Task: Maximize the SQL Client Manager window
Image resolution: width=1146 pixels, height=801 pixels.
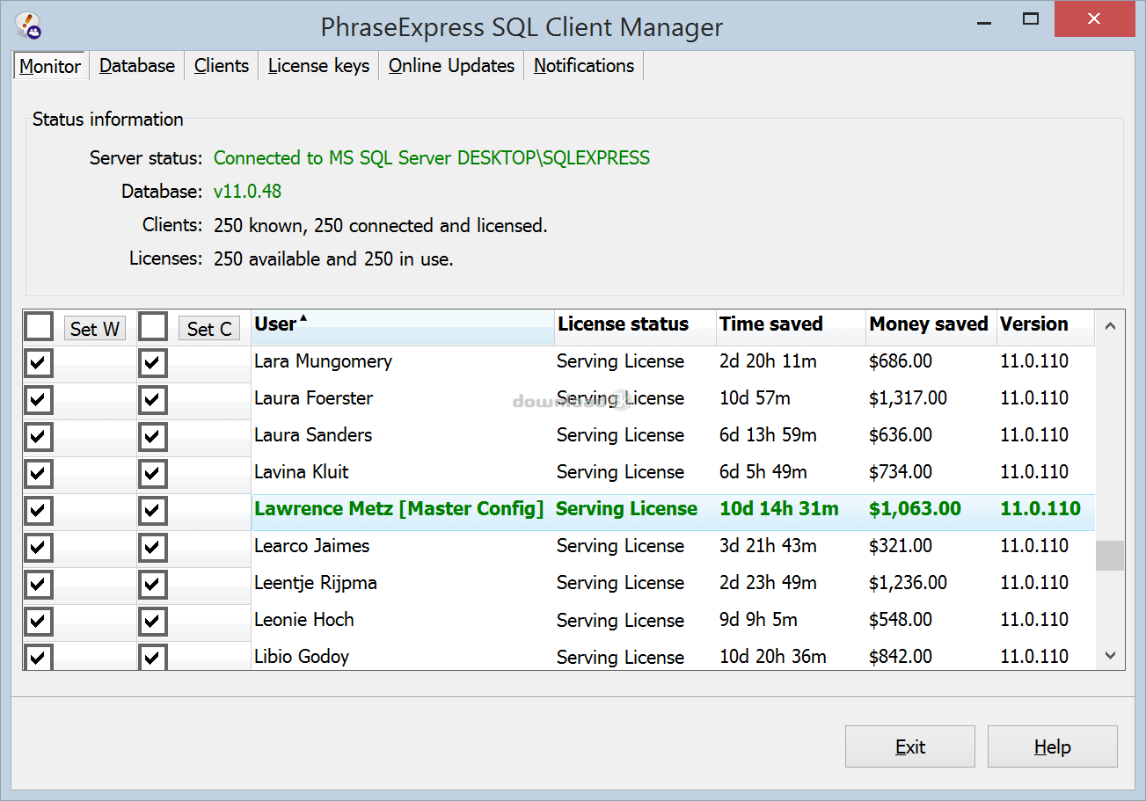Action: pyautogui.click(x=1031, y=18)
